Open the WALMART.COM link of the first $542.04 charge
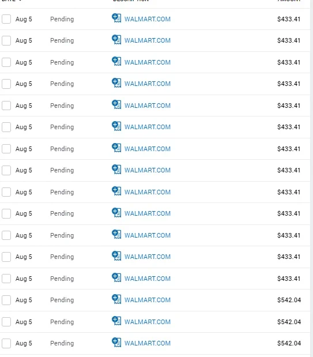 (148, 300)
